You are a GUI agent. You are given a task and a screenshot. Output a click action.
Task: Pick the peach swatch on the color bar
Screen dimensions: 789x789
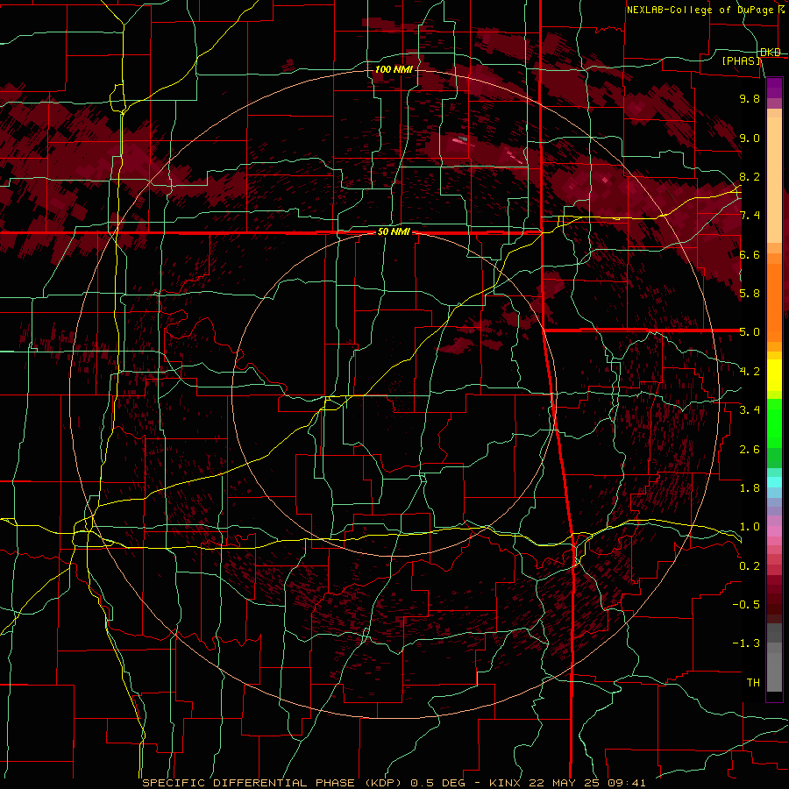click(774, 181)
